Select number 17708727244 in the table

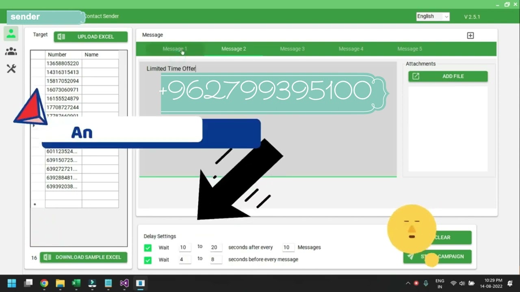click(x=63, y=107)
